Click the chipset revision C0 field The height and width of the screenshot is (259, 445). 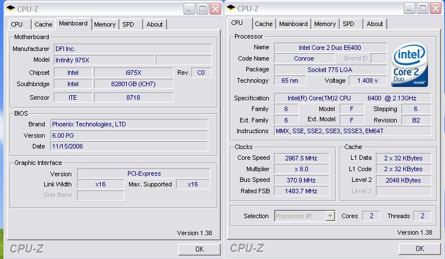201,73
